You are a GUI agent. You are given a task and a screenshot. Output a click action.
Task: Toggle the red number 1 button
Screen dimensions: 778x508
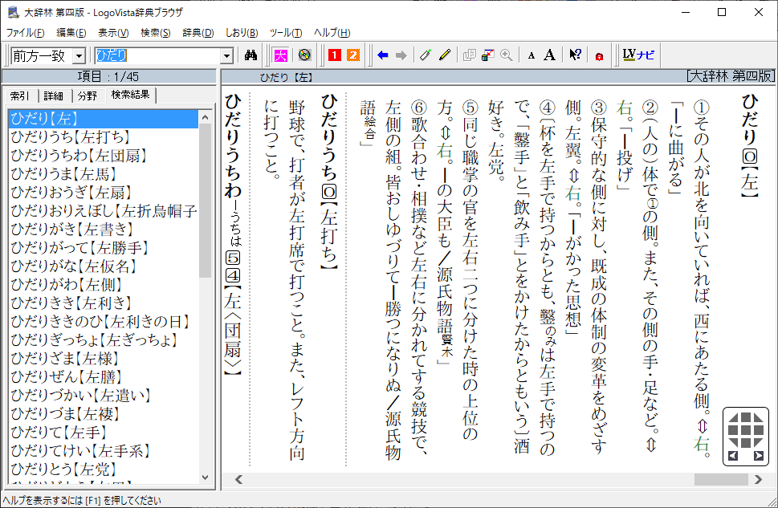click(333, 55)
